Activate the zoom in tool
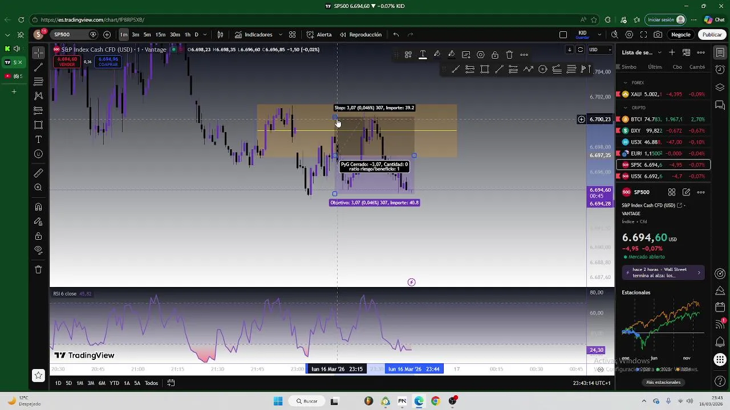The width and height of the screenshot is (730, 410). [x=38, y=187]
